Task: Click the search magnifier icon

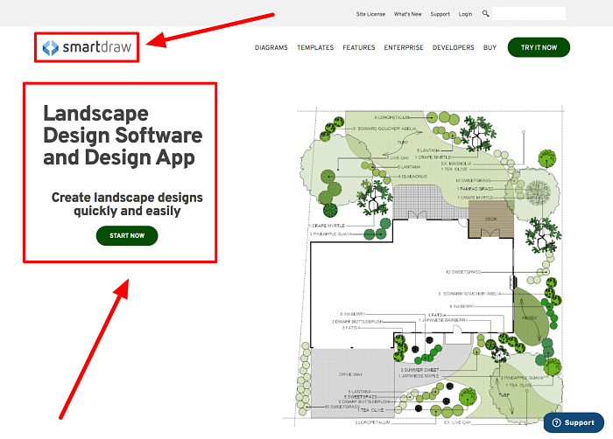Action: [485, 14]
